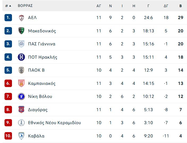This screenshot has height=143, width=187.
Task: Select the Ν wins column header
Action: [110, 6]
